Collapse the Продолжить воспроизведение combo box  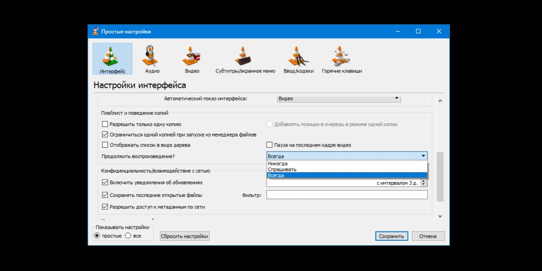[347, 156]
